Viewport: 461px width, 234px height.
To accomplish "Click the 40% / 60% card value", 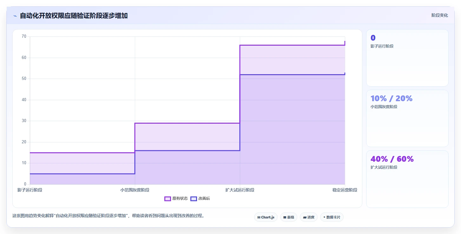I will coord(392,159).
